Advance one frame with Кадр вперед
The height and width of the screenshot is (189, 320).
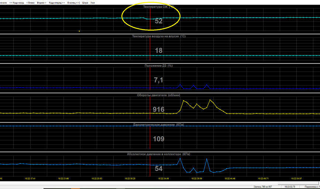coord(57,3)
